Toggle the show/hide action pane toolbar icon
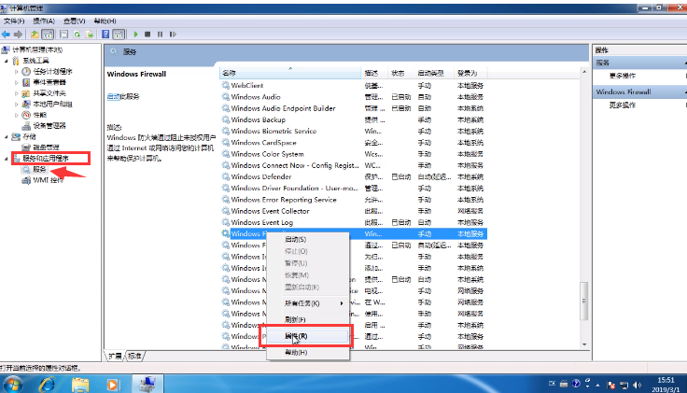Viewport: 687px width, 393px height. pos(119,35)
